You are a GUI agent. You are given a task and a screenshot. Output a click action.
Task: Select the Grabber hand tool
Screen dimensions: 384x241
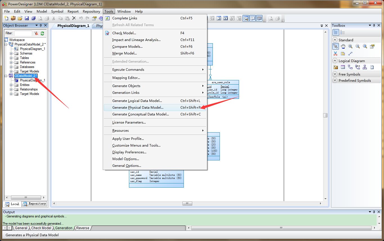(343, 46)
